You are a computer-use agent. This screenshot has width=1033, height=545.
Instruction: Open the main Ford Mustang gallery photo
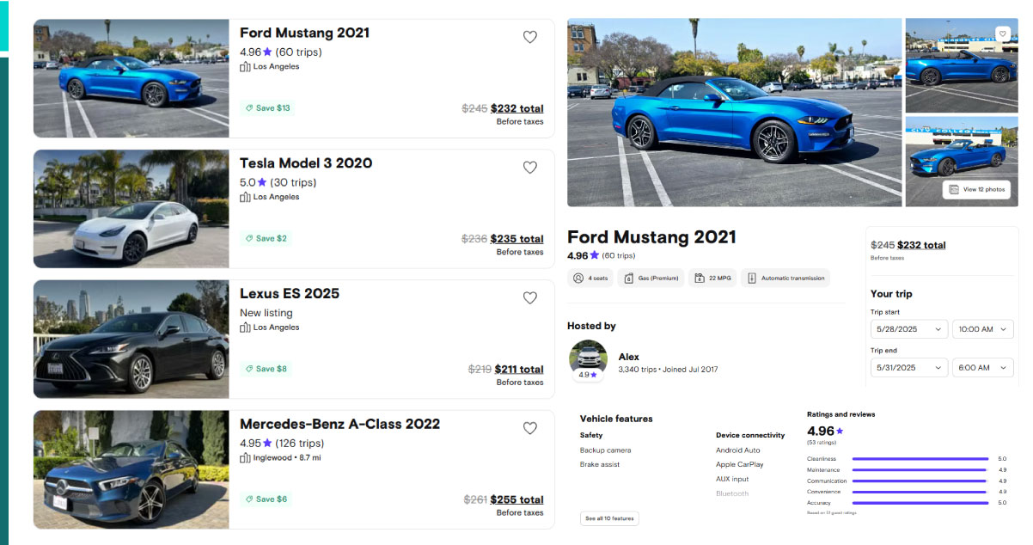[x=734, y=113]
